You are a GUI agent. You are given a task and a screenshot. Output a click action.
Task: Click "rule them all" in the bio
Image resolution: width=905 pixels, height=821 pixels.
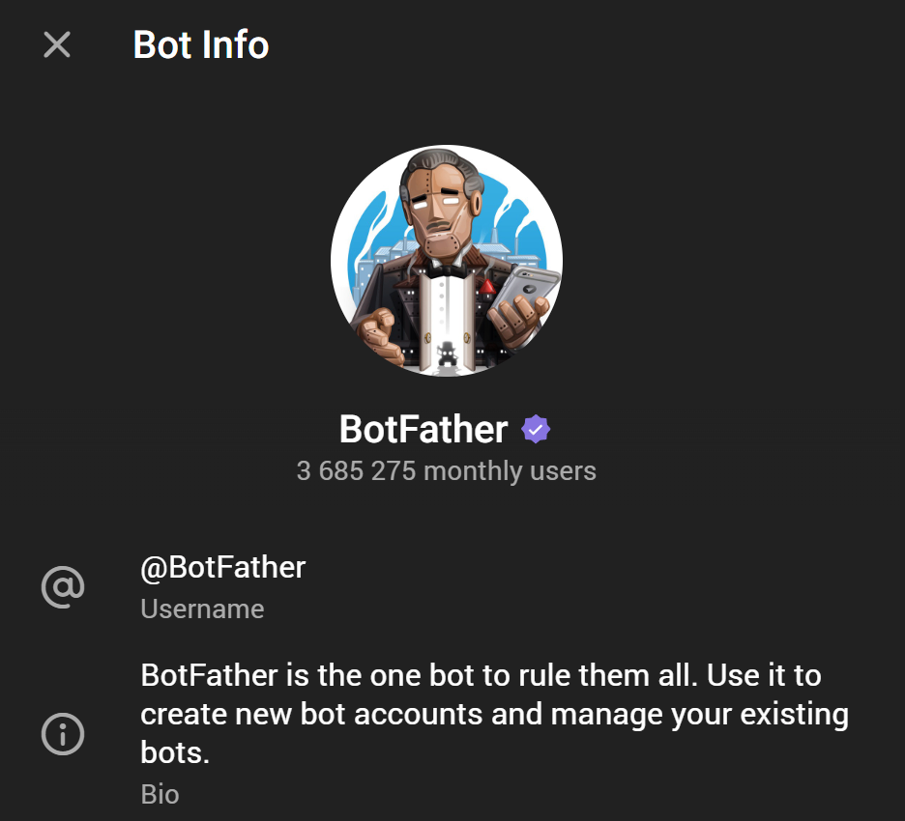(611, 675)
